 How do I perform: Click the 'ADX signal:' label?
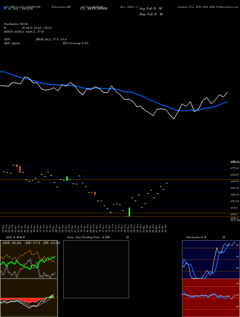pyautogui.click(x=12, y=43)
